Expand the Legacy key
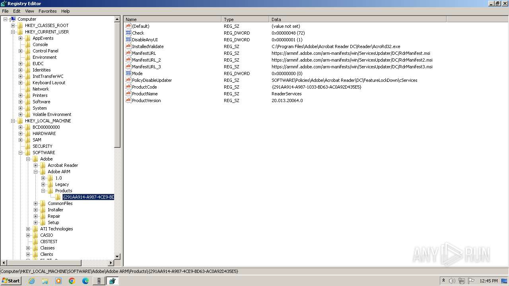The width and height of the screenshot is (509, 286). 43,184
